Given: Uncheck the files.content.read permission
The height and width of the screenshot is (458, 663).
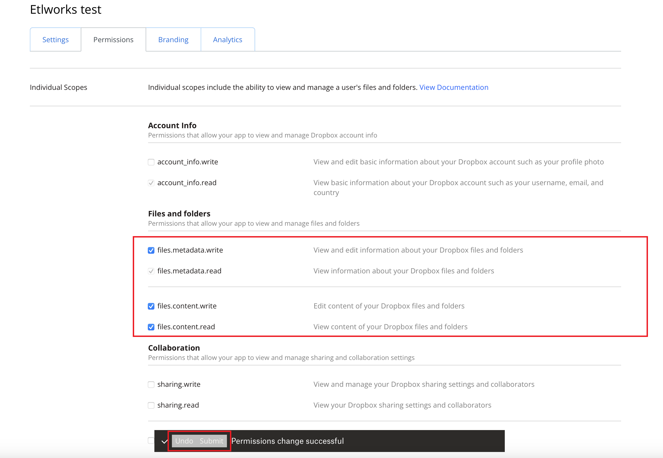Looking at the screenshot, I should point(151,327).
